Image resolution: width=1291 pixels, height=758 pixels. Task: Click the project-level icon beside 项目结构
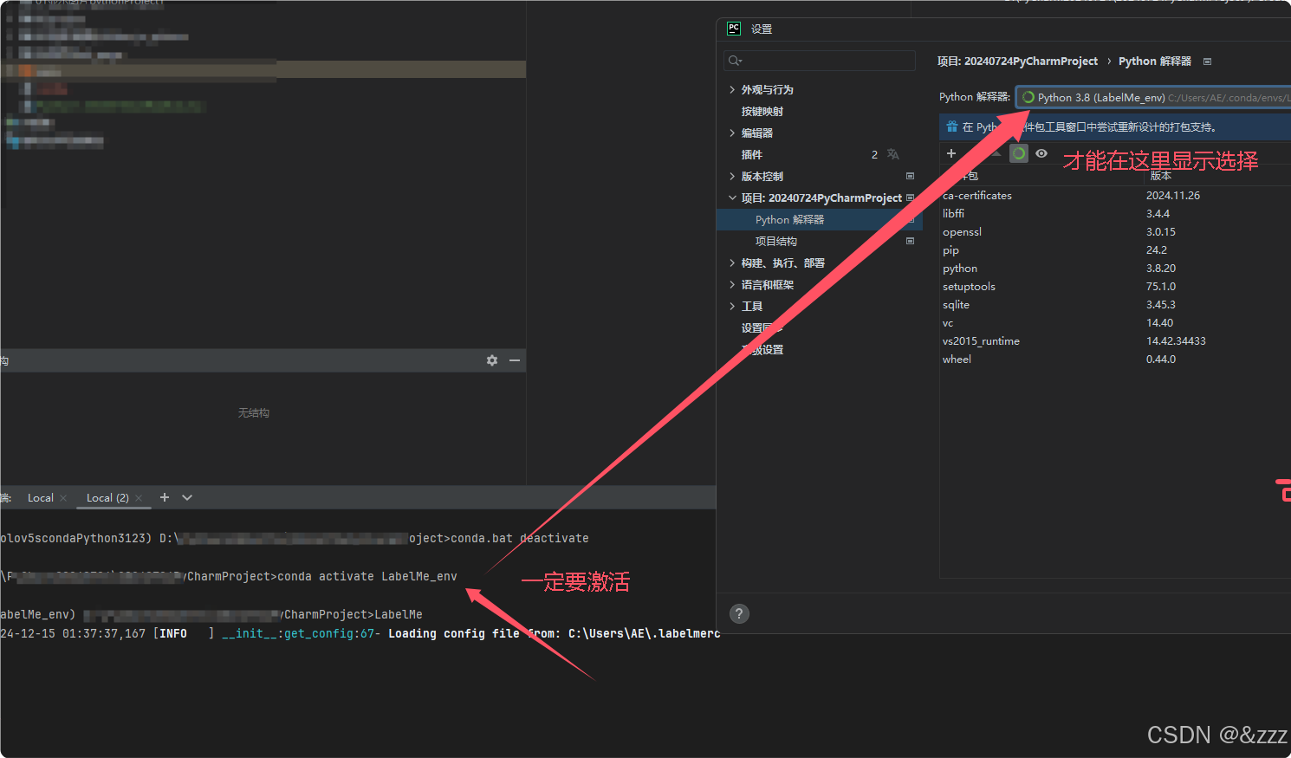(910, 241)
